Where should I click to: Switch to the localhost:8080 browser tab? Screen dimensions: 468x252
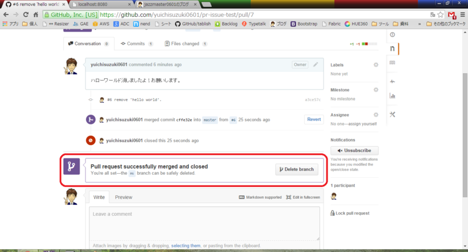101,5
